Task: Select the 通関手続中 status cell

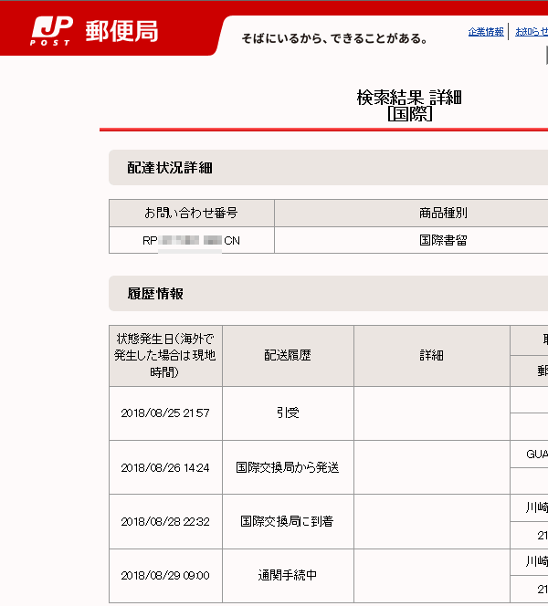Action: tap(288, 576)
